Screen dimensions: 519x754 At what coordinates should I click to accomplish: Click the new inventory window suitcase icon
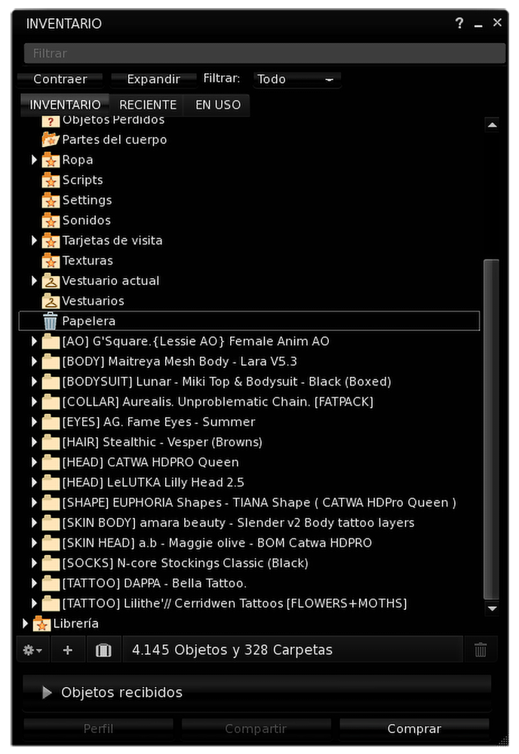click(103, 650)
